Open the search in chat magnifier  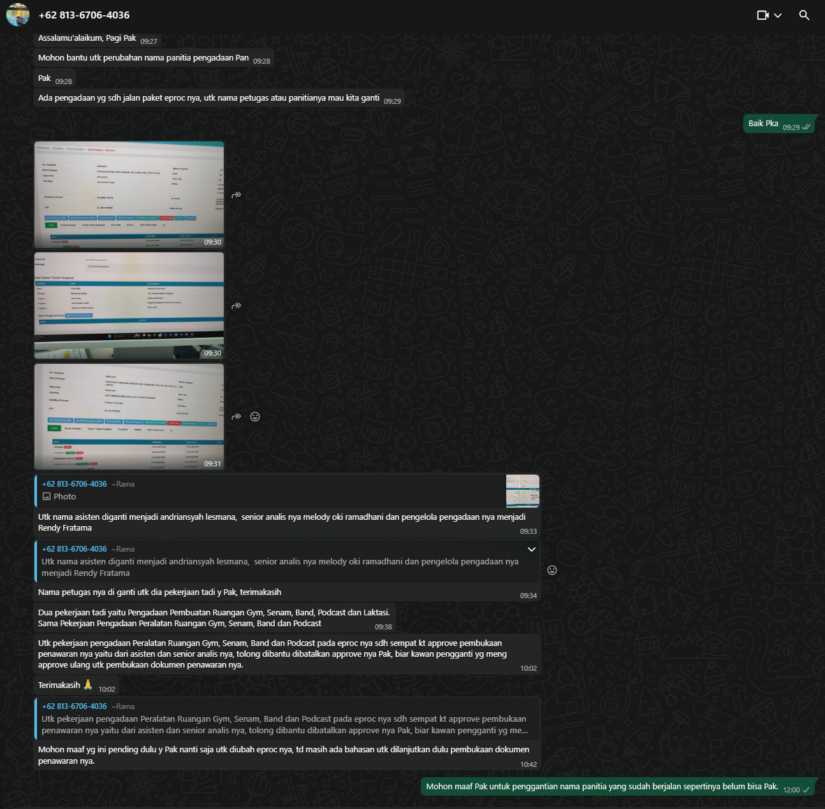coord(804,15)
